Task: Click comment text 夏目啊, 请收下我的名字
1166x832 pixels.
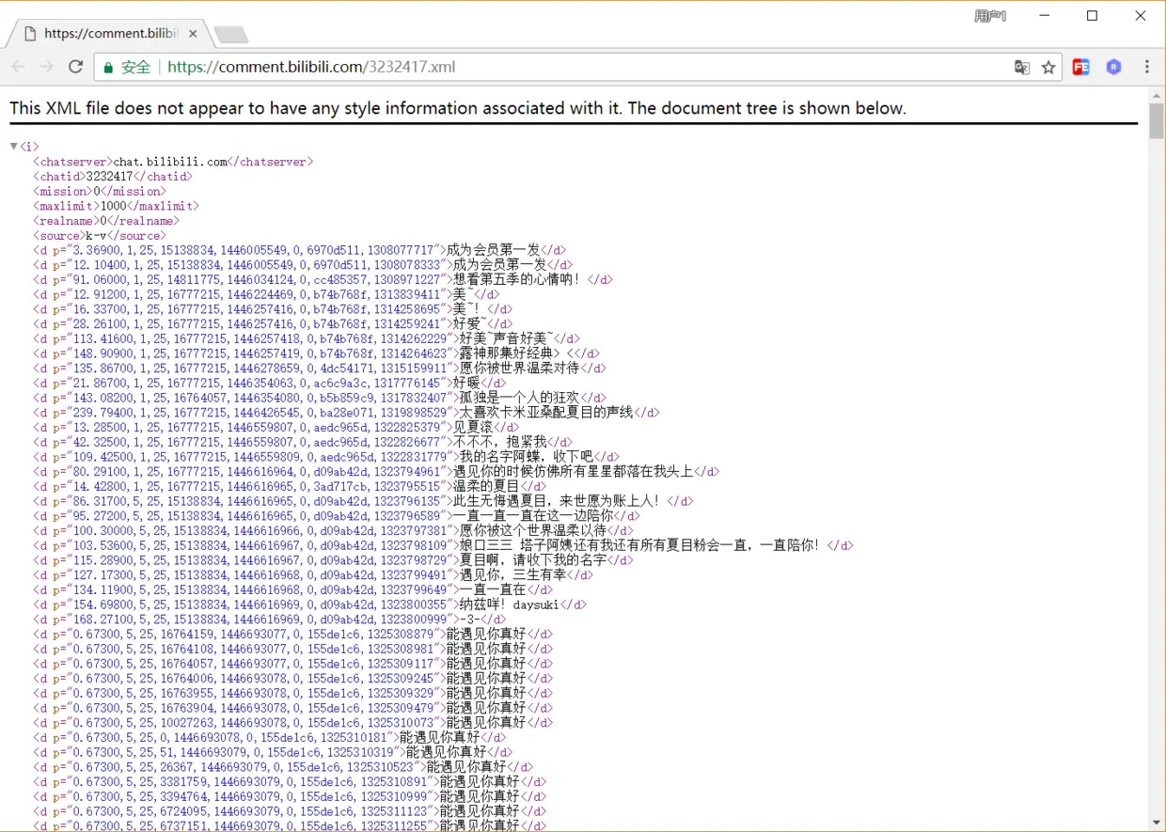Action: [533, 560]
